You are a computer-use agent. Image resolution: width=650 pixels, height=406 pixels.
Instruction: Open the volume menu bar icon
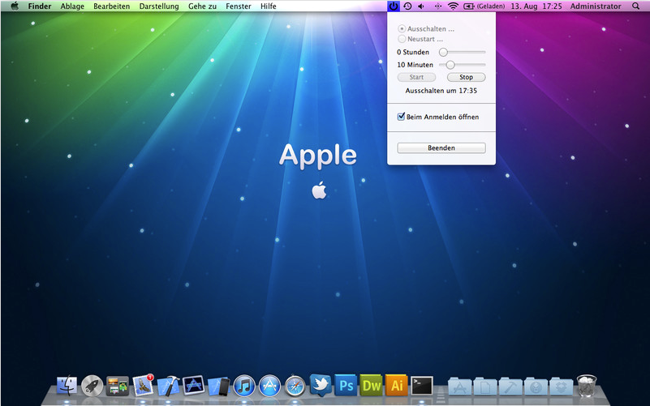pos(422,6)
